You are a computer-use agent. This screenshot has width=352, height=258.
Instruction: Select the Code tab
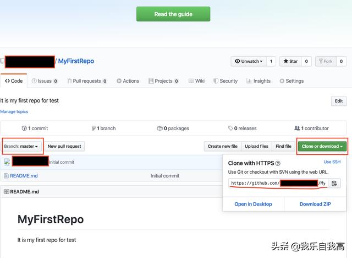tap(14, 80)
